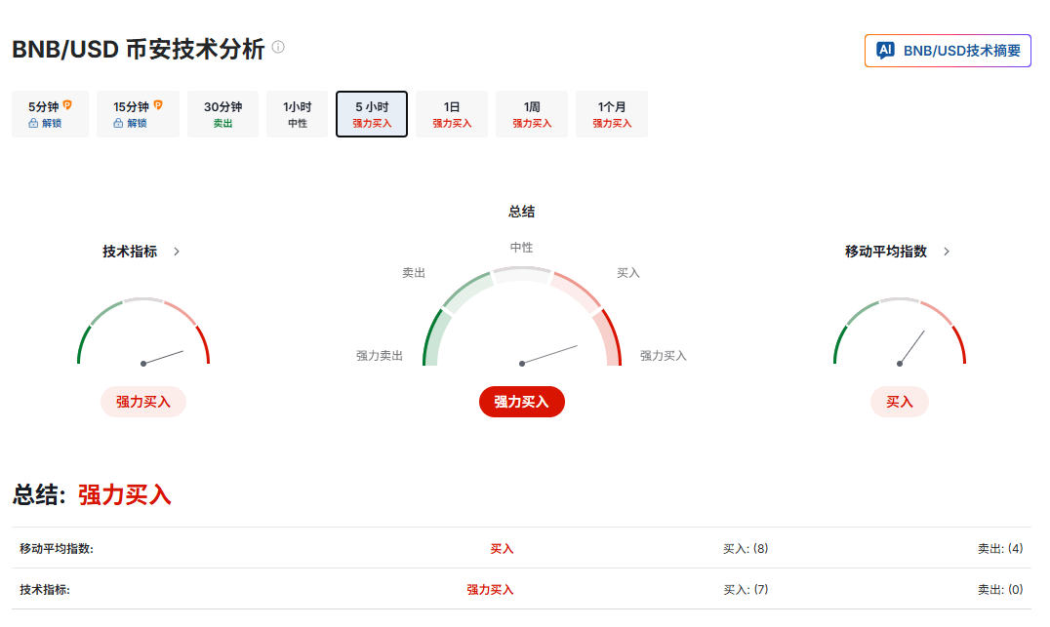Click the 移动平均指数 gauge dial
This screenshot has height=627, width=1050.
(900, 332)
